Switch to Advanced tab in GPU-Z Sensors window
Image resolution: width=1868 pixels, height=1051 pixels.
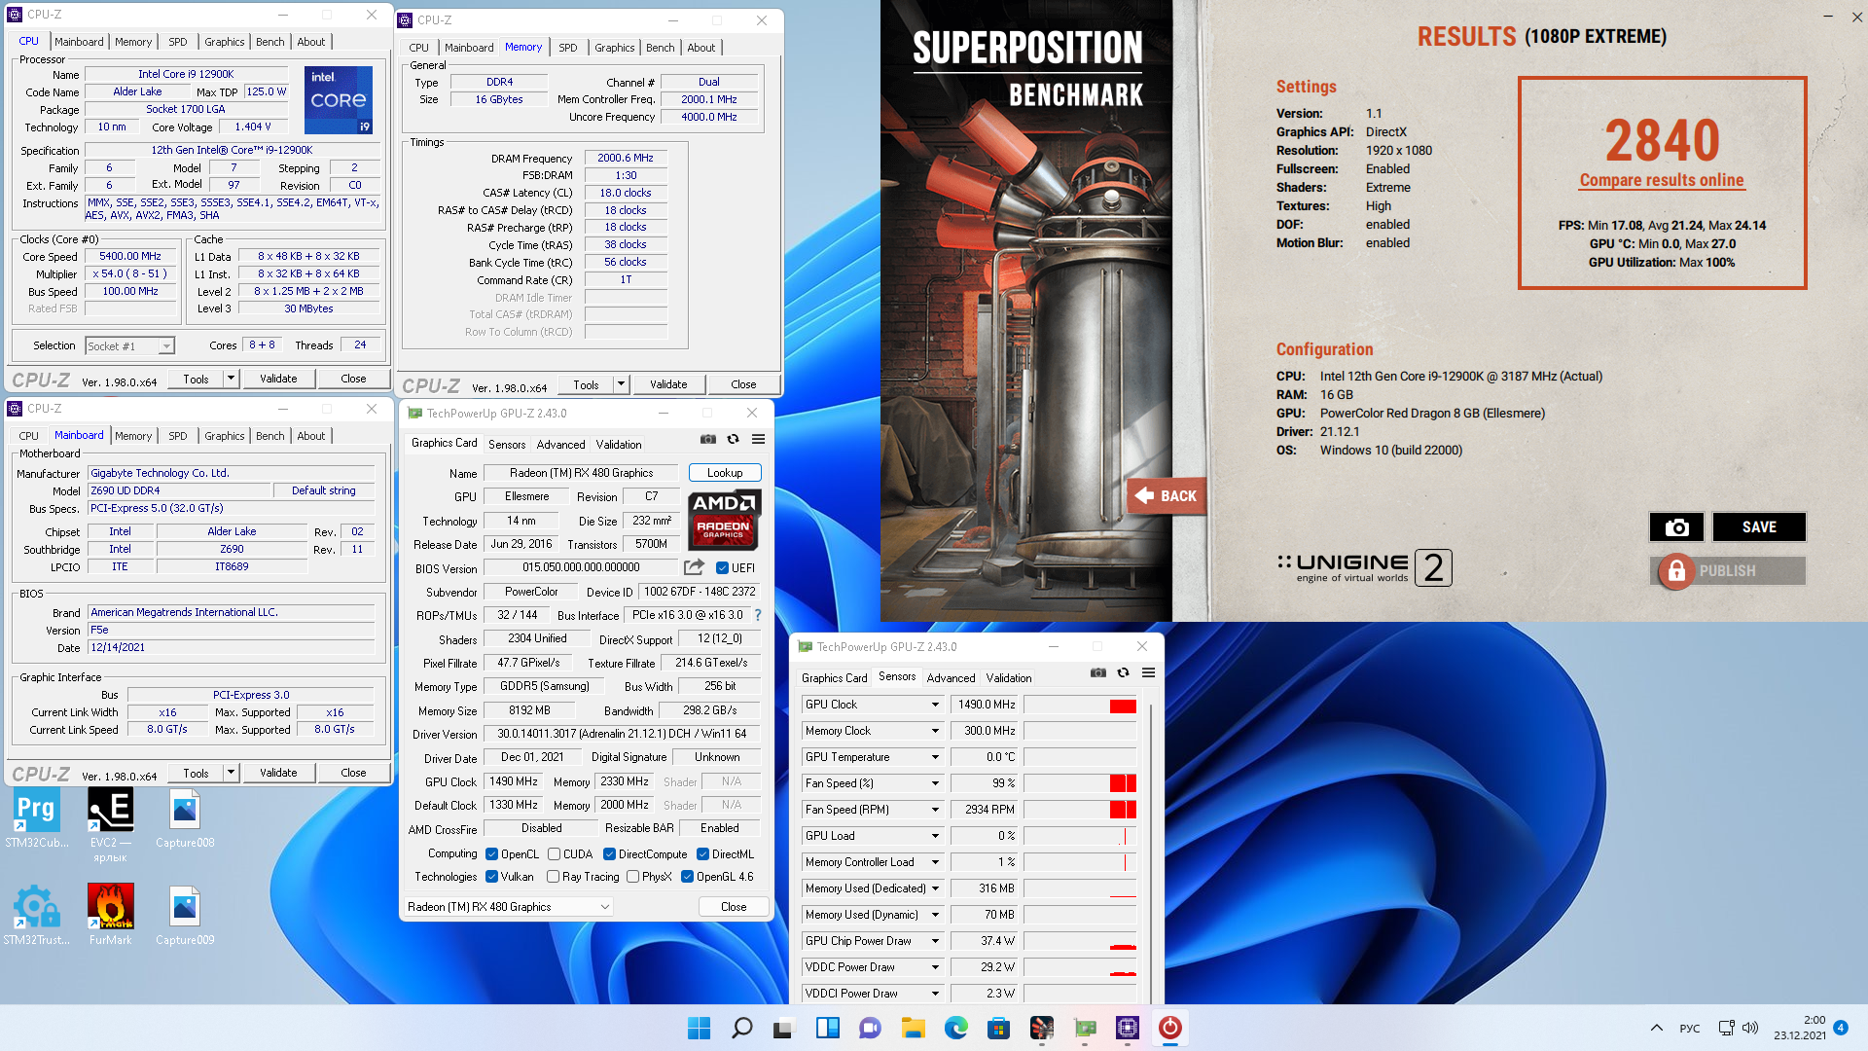[x=952, y=678]
